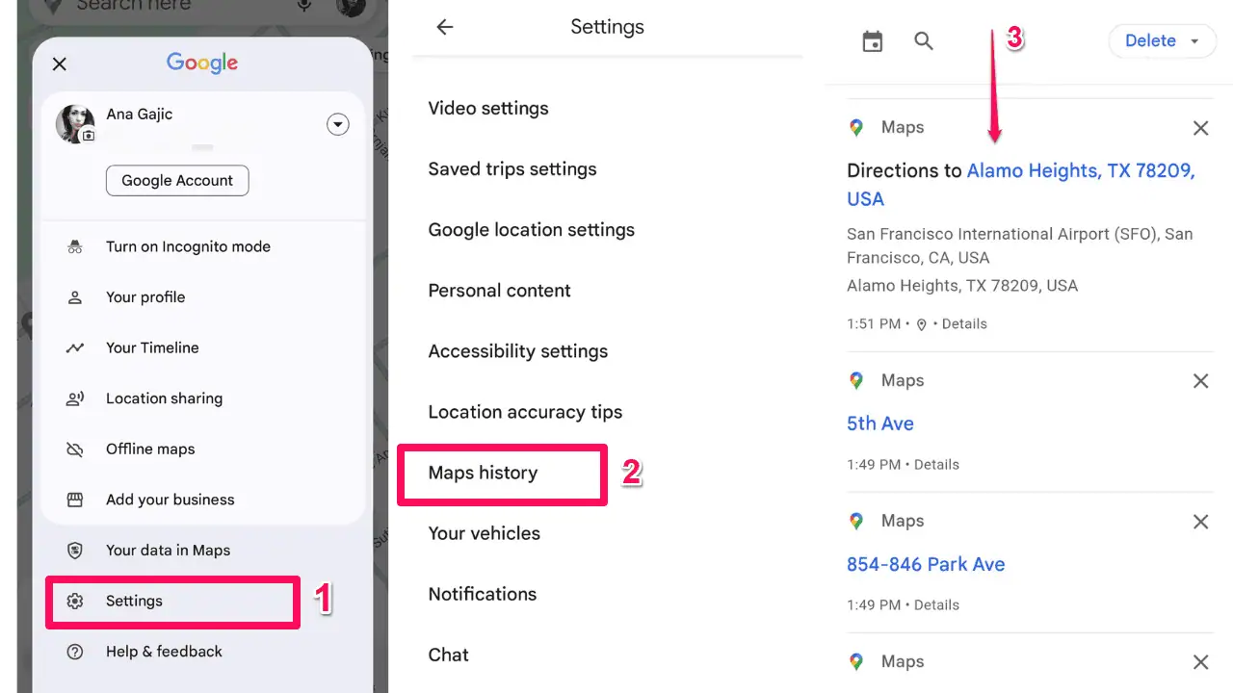Click the Add your business storefront icon
The height and width of the screenshot is (693, 1233).
point(75,500)
